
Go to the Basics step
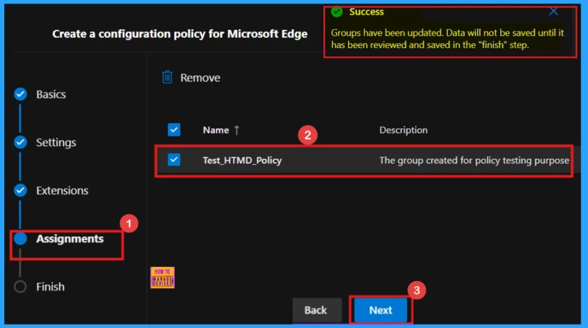tap(51, 95)
